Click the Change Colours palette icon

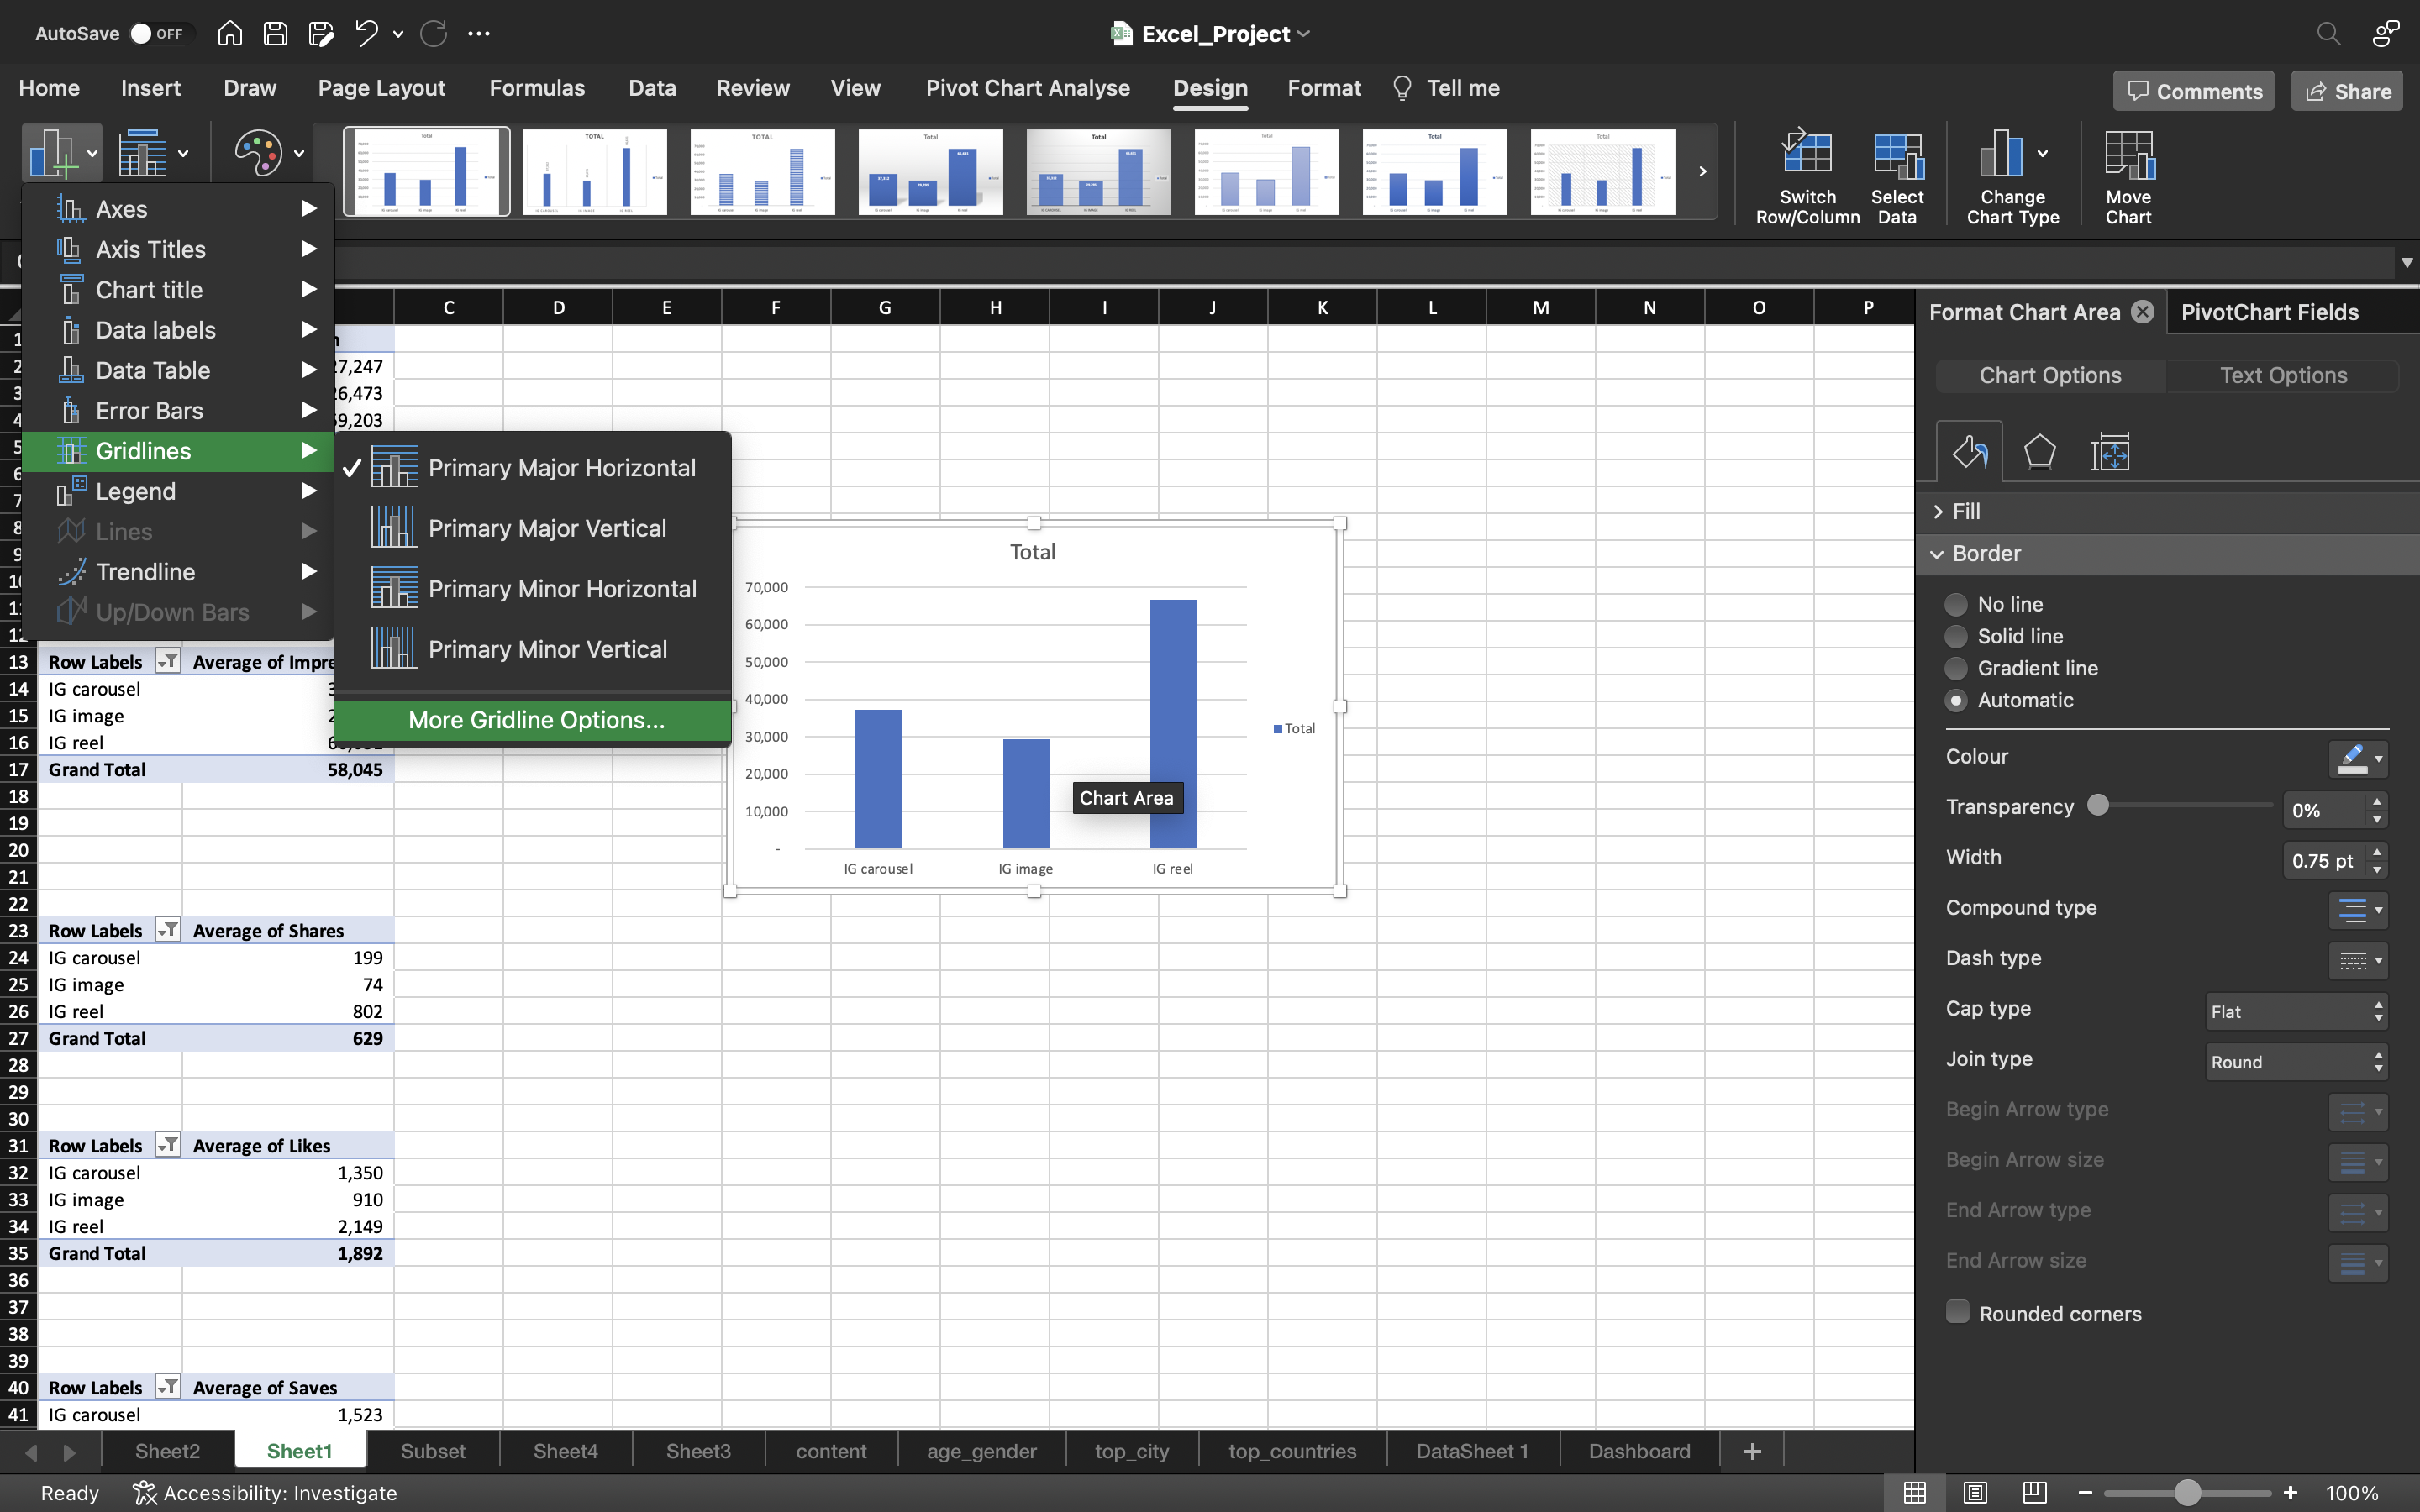[258, 153]
